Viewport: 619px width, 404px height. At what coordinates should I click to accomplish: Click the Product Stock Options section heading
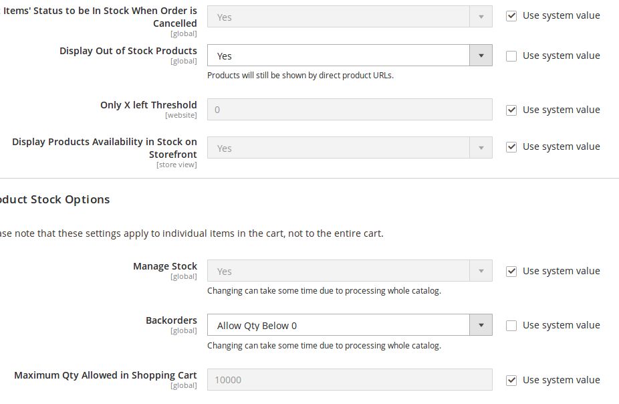click(x=55, y=199)
